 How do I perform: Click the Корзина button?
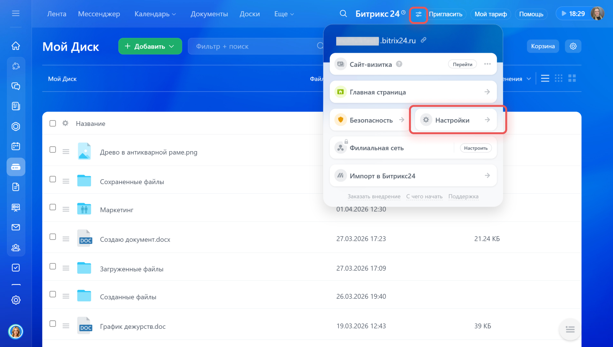click(542, 46)
